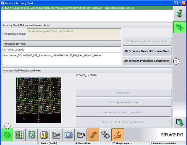Click the accuracy check board preview image
Image resolution: width=187 pixels, height=145 pixels.
click(x=38, y=100)
